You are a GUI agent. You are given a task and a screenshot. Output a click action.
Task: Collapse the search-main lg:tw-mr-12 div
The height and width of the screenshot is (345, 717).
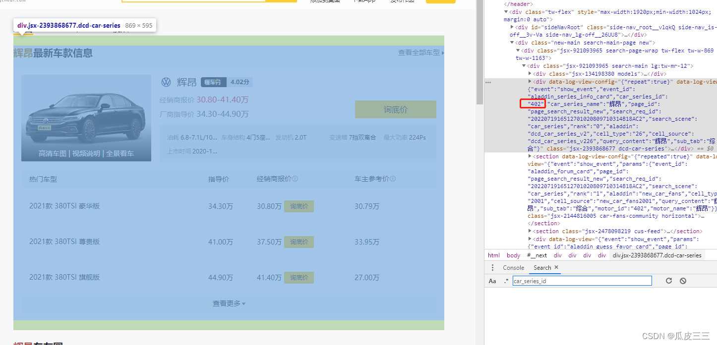coord(524,66)
